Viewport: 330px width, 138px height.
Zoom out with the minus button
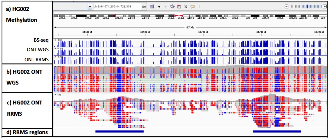(286, 7)
